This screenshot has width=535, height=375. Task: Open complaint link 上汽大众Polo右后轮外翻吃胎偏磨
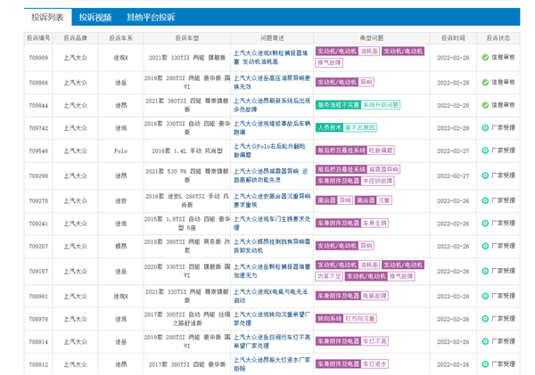point(269,151)
